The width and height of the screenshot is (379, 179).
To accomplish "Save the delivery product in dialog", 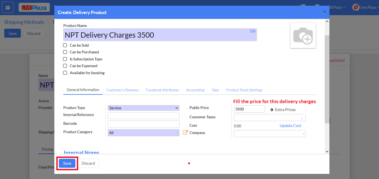I will coord(67,163).
